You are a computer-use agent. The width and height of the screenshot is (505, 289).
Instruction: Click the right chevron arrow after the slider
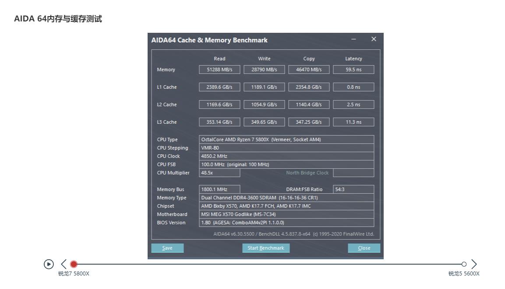tap(474, 264)
